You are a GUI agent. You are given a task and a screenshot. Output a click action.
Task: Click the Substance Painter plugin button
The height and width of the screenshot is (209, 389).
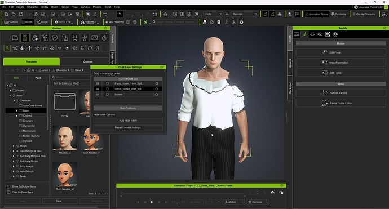pos(88,23)
